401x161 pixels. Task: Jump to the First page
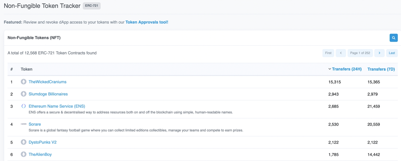tap(328, 53)
